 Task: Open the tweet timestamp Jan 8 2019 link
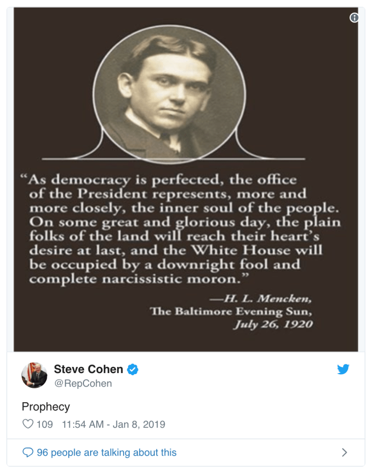tap(113, 424)
